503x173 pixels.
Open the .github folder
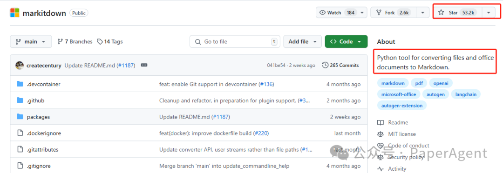coord(35,100)
